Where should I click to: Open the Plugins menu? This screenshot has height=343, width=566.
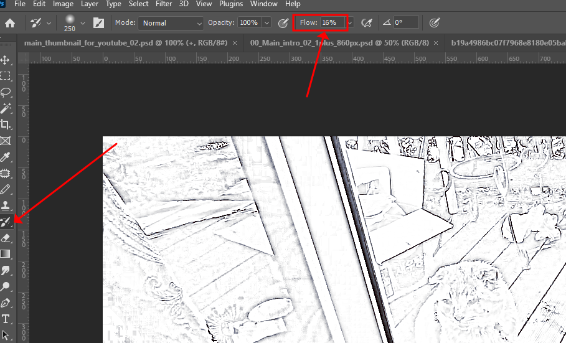(231, 4)
